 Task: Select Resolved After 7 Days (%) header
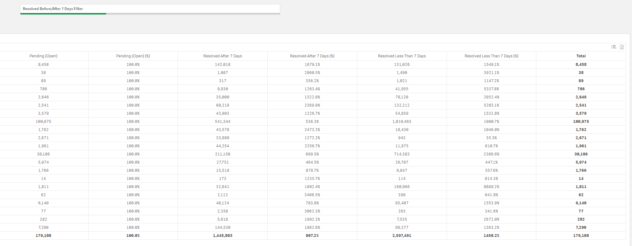click(312, 56)
